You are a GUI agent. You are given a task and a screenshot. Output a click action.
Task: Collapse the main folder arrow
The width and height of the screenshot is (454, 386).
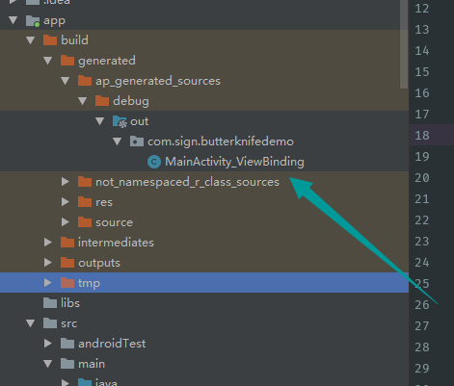[48, 364]
